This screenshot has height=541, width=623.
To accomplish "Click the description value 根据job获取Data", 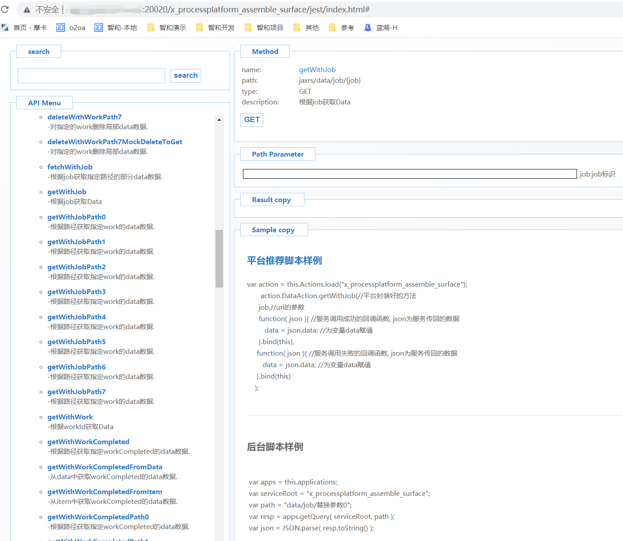I will point(325,102).
